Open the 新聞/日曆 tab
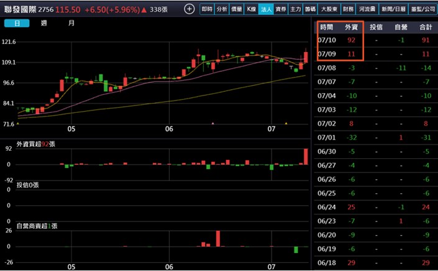Screen dimensions: 438x271 [393, 9]
